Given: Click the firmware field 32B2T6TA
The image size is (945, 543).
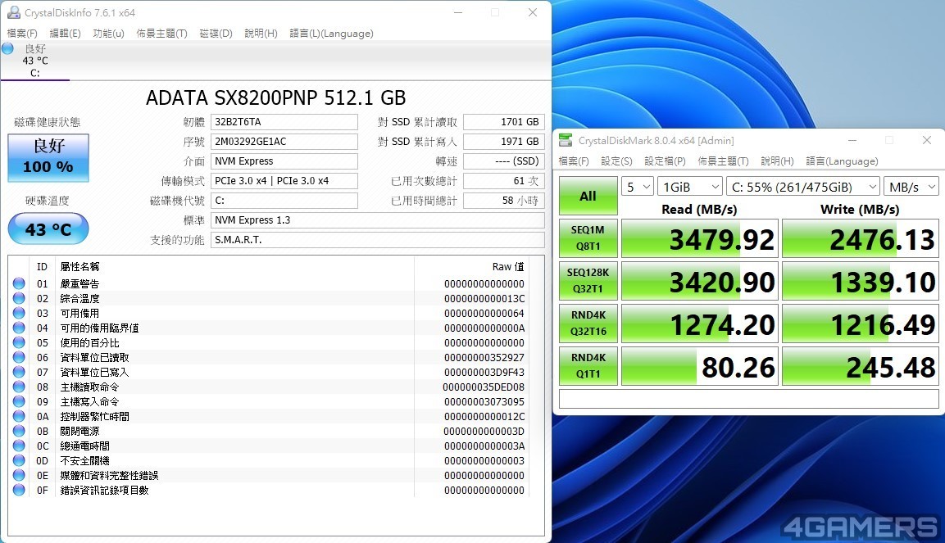Looking at the screenshot, I should point(284,121).
